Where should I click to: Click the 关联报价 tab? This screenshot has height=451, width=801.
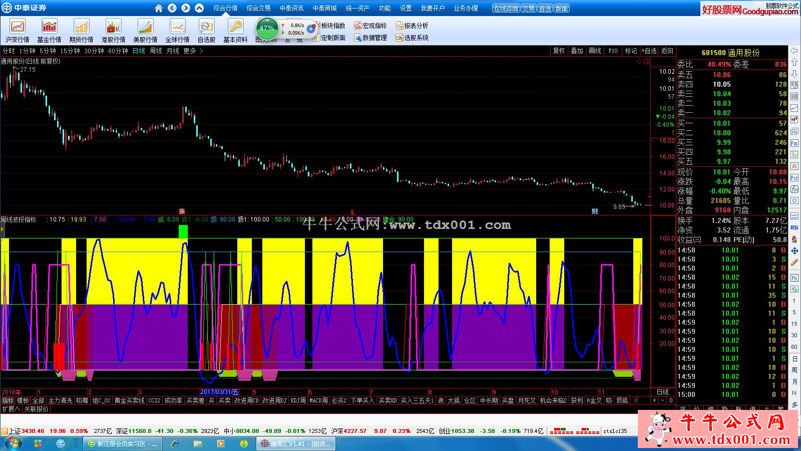(x=37, y=409)
